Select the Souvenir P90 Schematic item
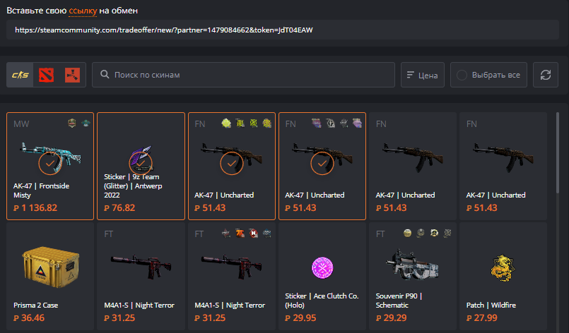Viewport: 569px width, 333px height. pyautogui.click(x=412, y=276)
